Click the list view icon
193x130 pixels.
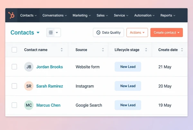coord(51,32)
